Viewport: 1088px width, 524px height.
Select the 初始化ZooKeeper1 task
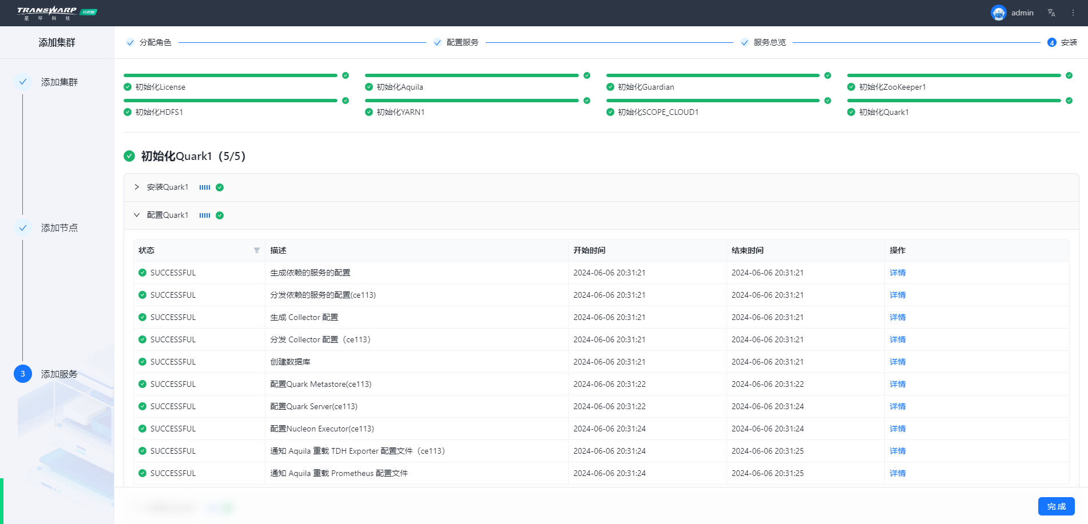coord(892,87)
